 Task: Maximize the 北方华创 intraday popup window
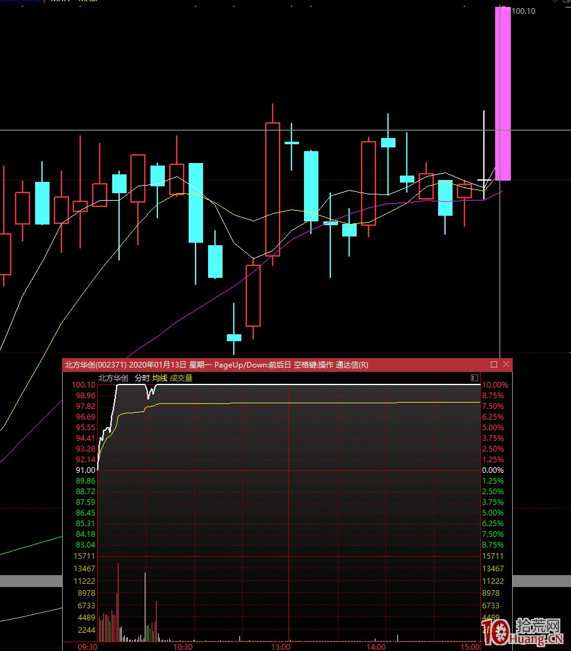[494, 364]
